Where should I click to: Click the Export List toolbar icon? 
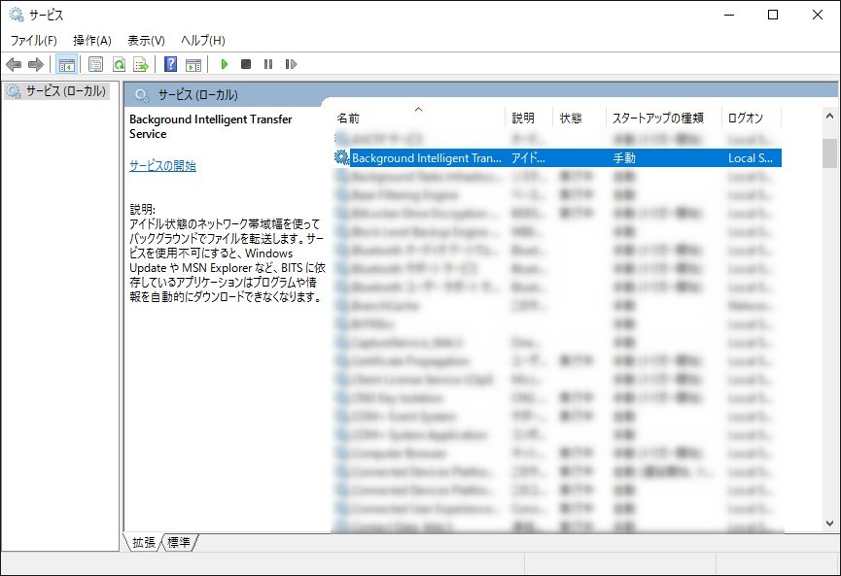point(141,64)
